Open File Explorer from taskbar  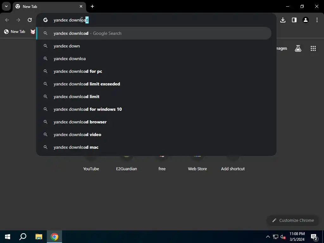pyautogui.click(x=39, y=237)
